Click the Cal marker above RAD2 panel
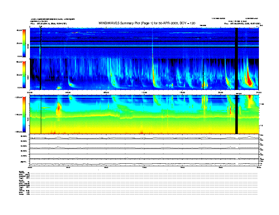279x215 pixels. tap(41, 26)
